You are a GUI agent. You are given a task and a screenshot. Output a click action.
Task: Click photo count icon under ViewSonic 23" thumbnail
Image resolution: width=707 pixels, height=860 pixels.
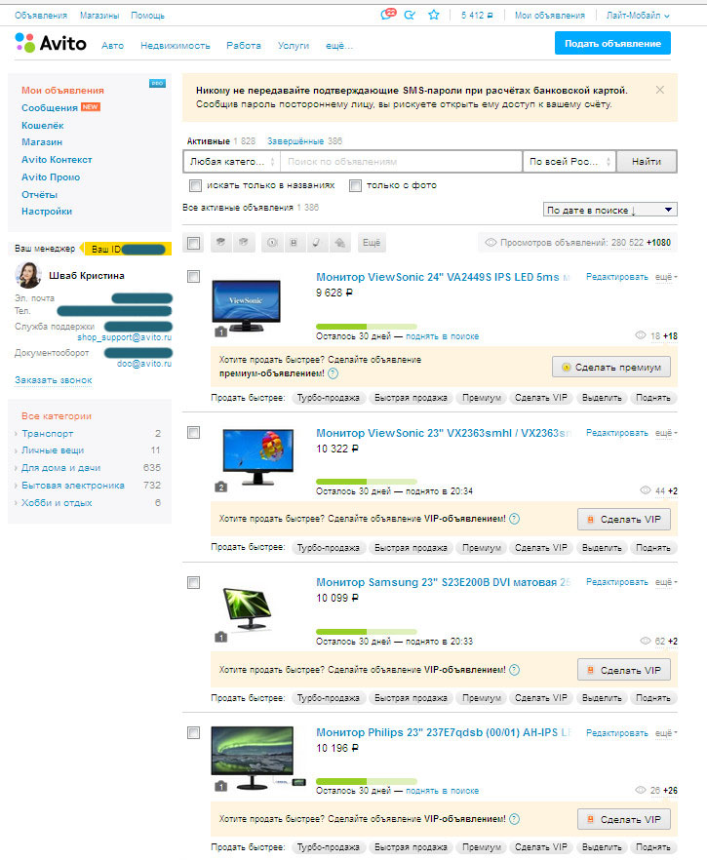pyautogui.click(x=220, y=487)
